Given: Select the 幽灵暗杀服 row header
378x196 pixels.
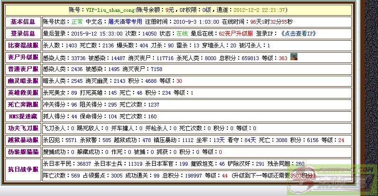Looking at the screenshot, I should coord(22,81).
